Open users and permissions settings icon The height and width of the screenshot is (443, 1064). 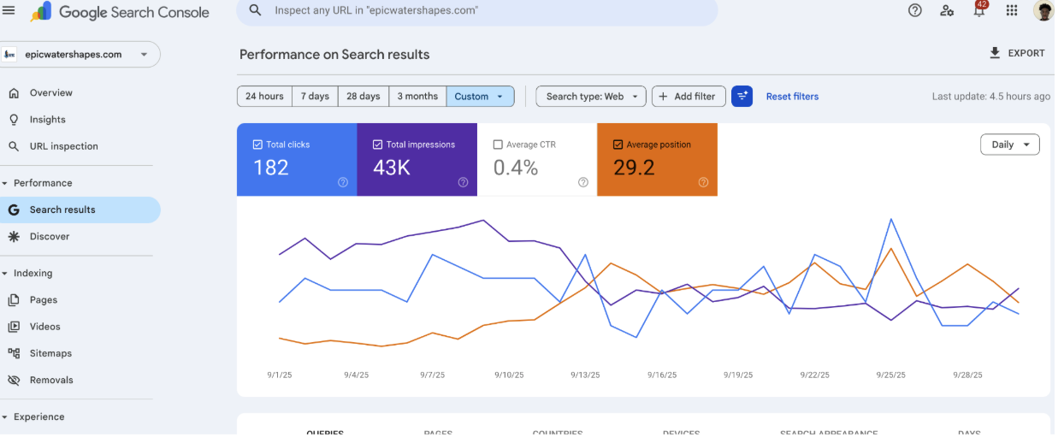(x=947, y=10)
